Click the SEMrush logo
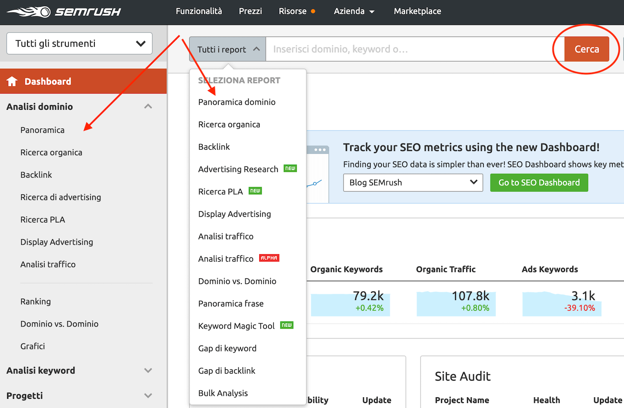The height and width of the screenshot is (408, 624). (64, 12)
